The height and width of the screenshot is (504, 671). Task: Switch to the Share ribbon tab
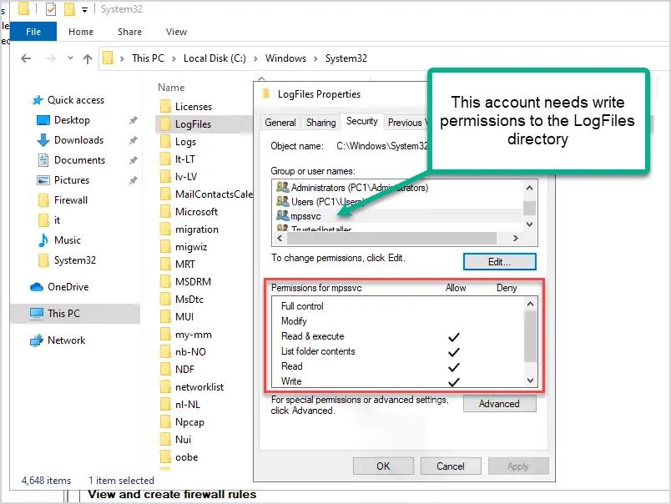129,32
